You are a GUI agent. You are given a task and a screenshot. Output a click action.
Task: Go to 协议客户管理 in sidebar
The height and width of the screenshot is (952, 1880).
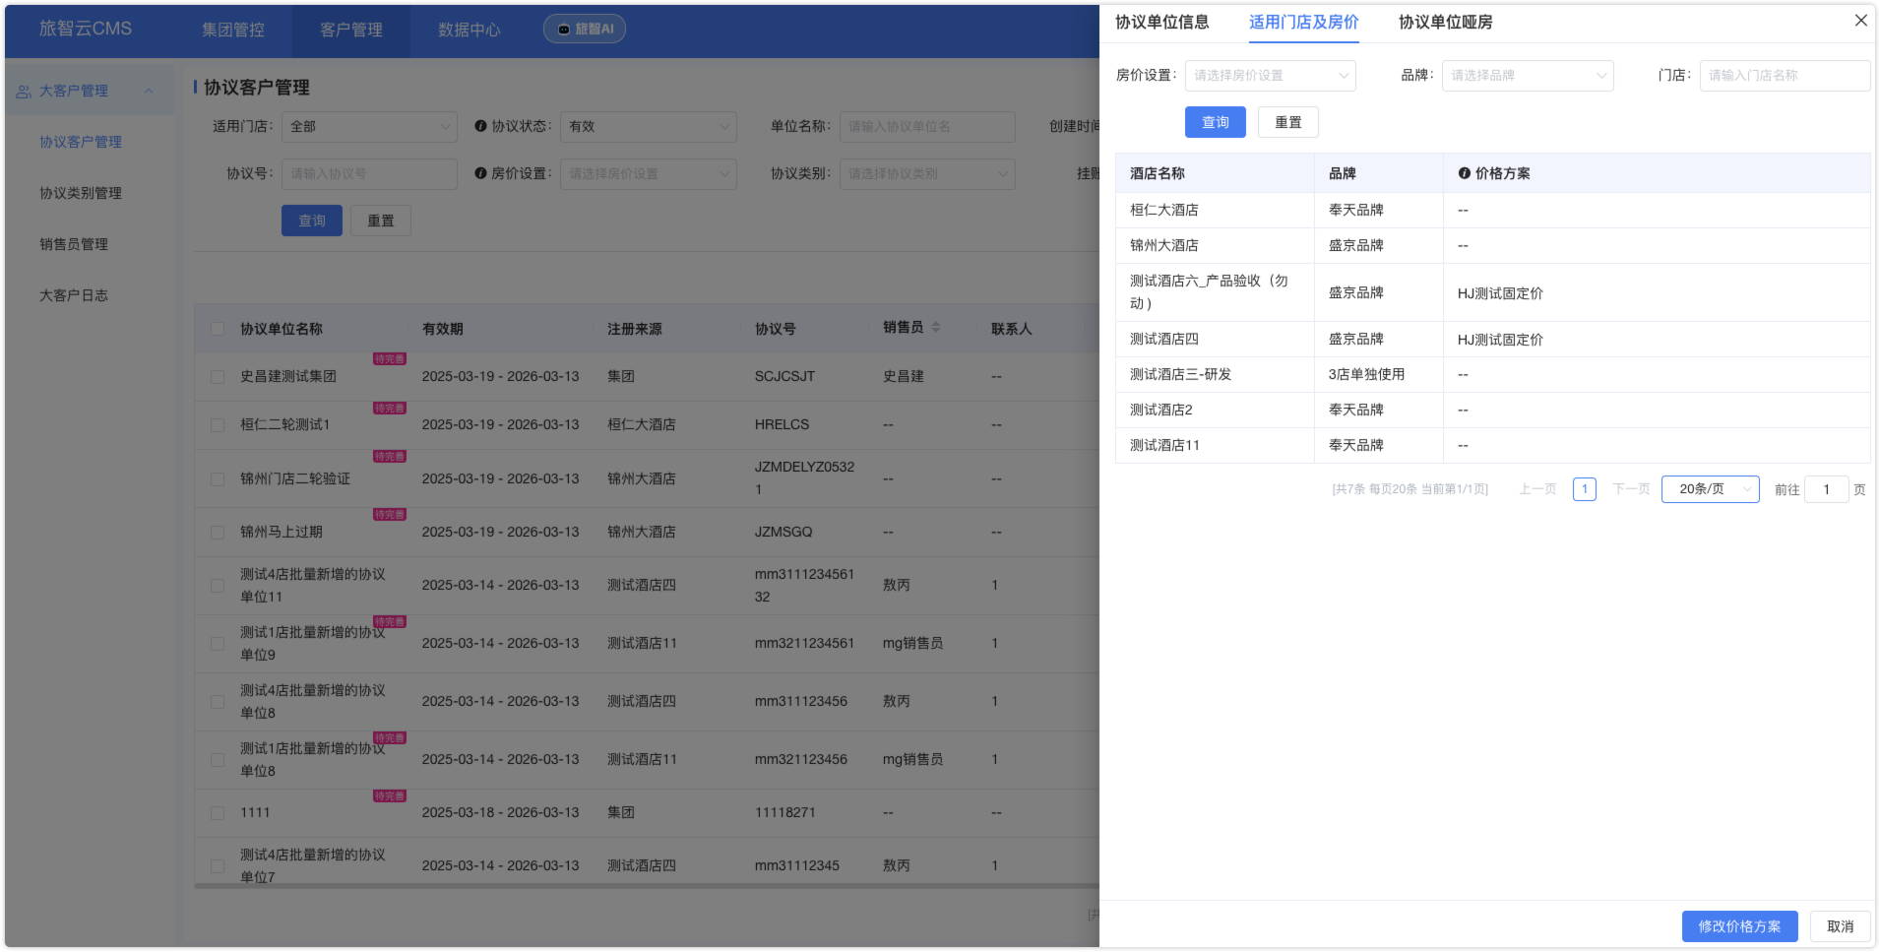[x=81, y=142]
